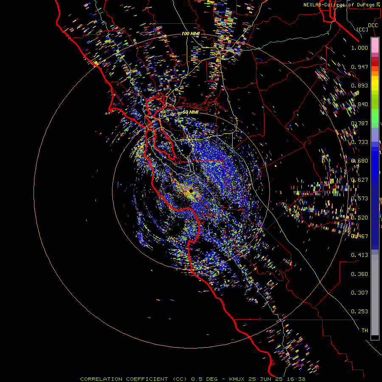Click the TH threshold label on the legend
Screen dimensions: 382x382
[365, 331]
